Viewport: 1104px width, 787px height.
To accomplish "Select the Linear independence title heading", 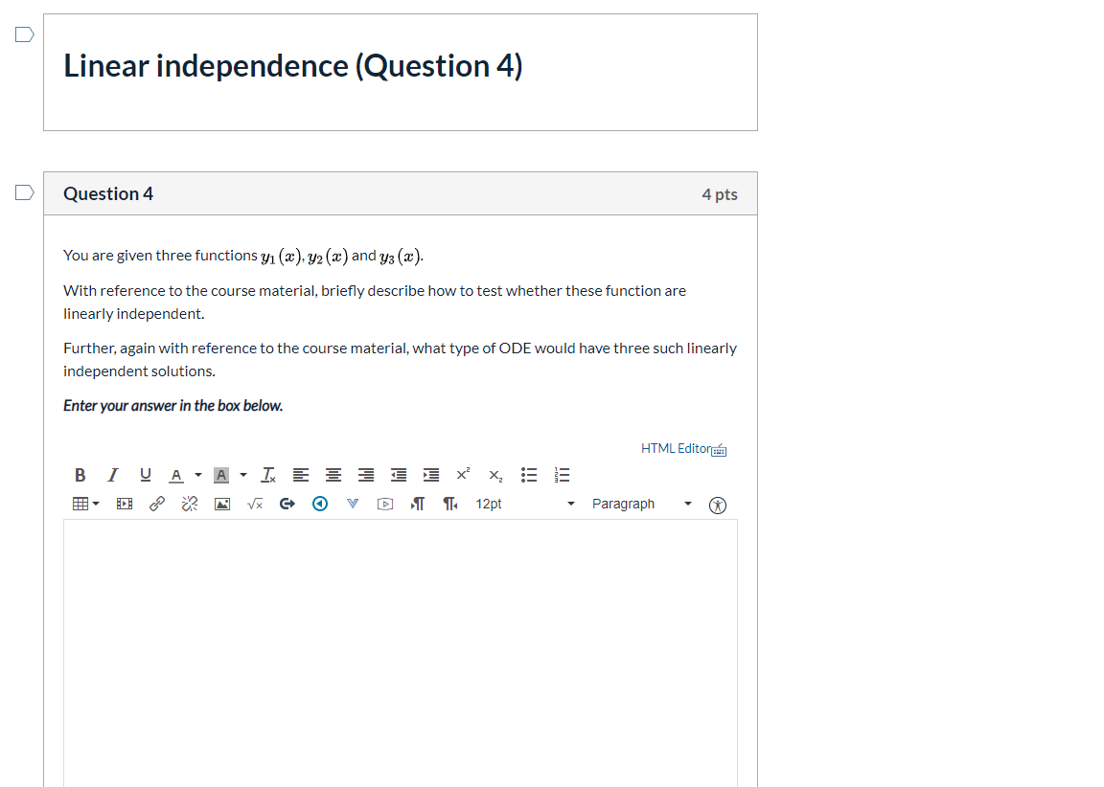I will point(292,65).
